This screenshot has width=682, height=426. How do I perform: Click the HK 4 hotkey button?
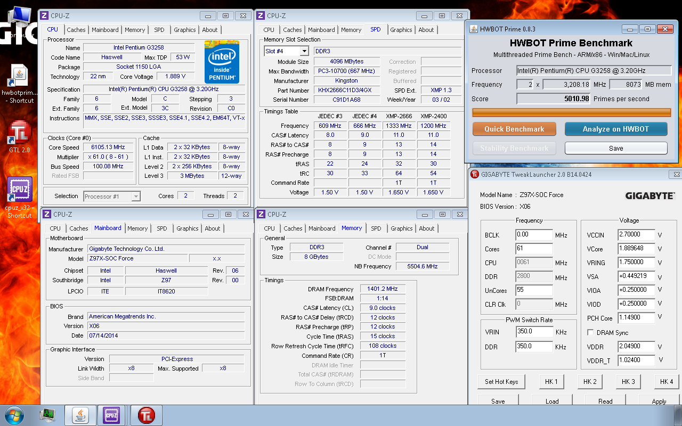click(667, 381)
